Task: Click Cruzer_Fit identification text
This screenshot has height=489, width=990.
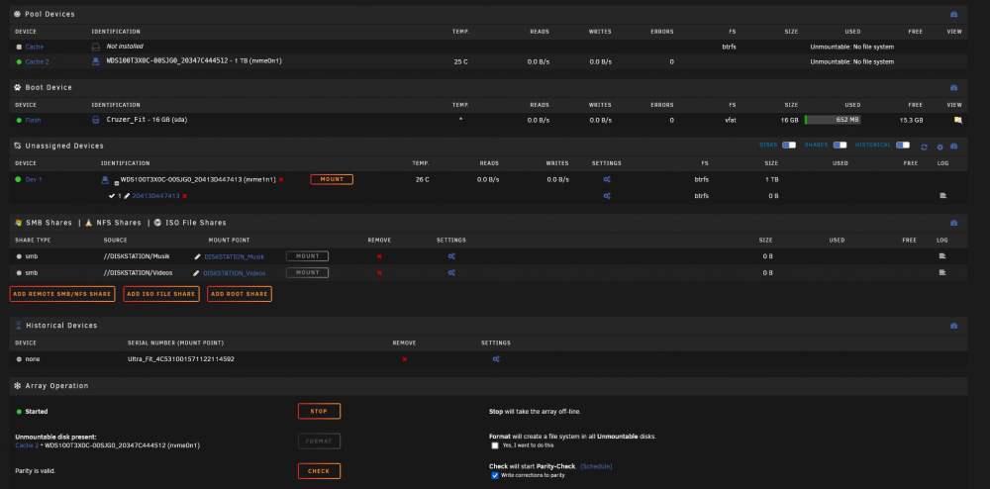Action: click(147, 119)
